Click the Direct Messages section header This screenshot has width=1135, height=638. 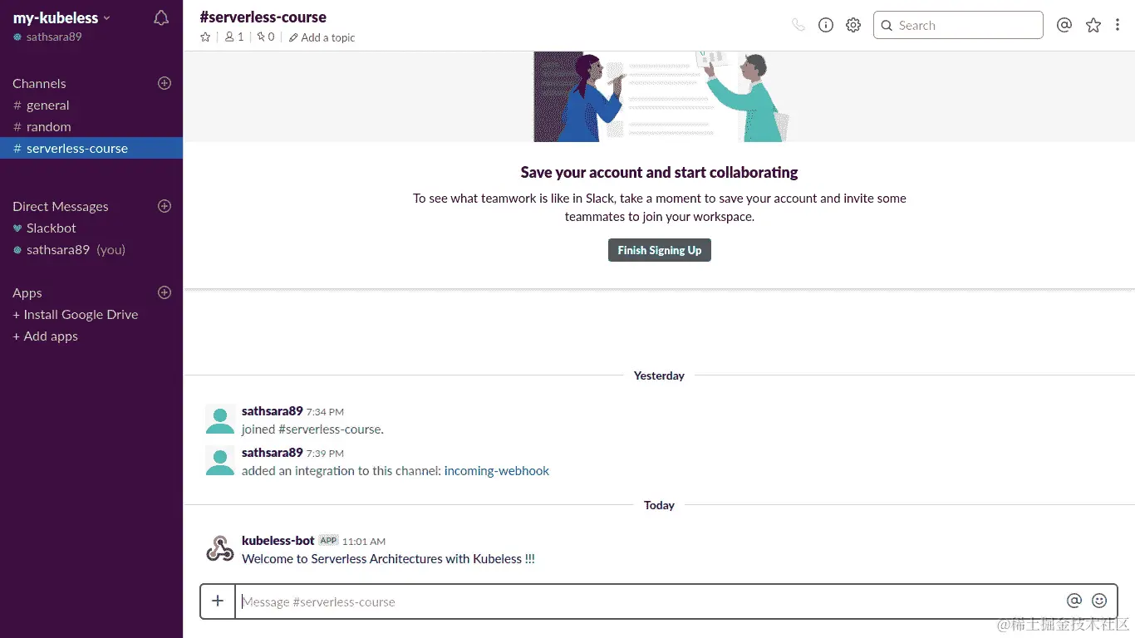tap(61, 206)
